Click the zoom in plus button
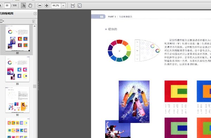 pyautogui.click(x=47, y=6)
